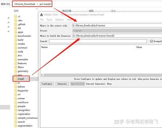Select the build folder icon
The height and width of the screenshot is (128, 162).
pos(16,40)
